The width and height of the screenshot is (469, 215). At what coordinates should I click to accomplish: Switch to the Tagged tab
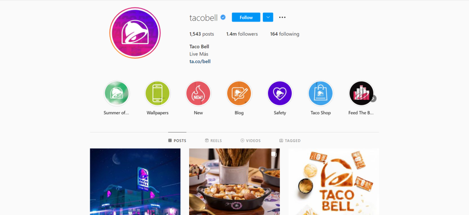click(x=290, y=141)
